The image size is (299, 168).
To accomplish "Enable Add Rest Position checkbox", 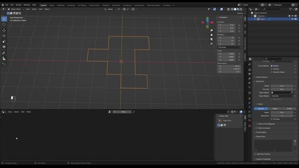I will point(255,154).
